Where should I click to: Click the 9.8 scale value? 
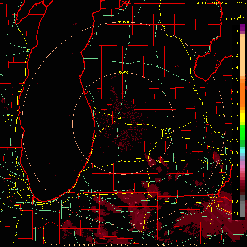(235, 31)
